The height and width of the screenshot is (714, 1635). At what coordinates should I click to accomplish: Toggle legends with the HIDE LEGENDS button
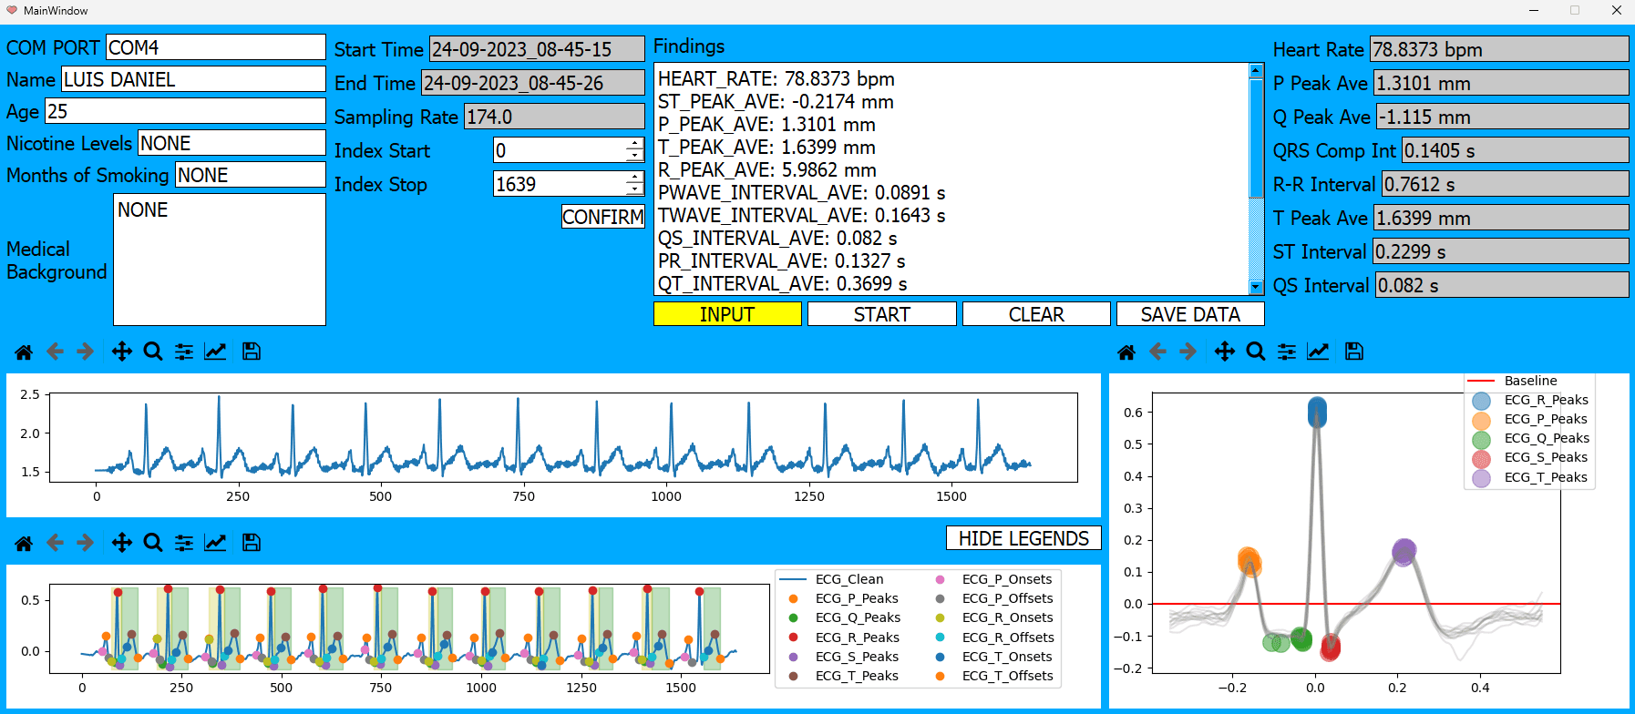[x=1023, y=538]
